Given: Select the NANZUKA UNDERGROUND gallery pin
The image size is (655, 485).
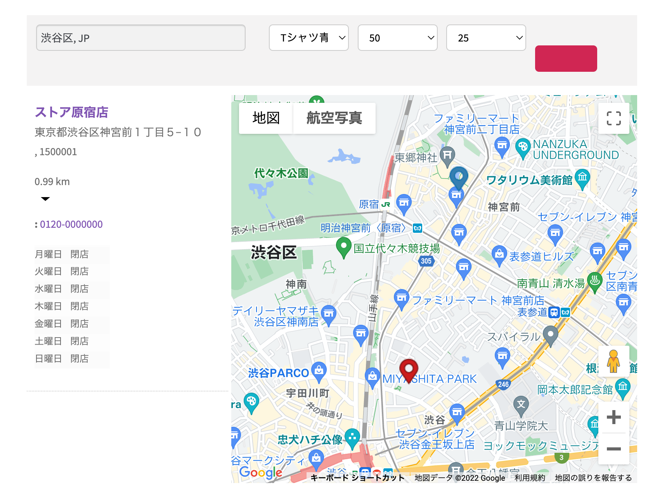Looking at the screenshot, I should pyautogui.click(x=523, y=148).
